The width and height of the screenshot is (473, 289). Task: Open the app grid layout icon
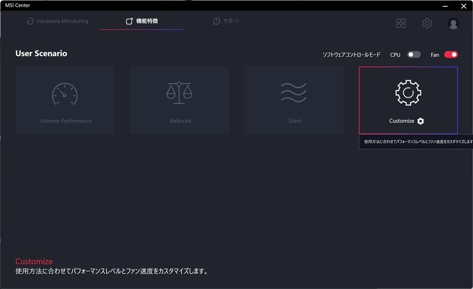click(401, 23)
